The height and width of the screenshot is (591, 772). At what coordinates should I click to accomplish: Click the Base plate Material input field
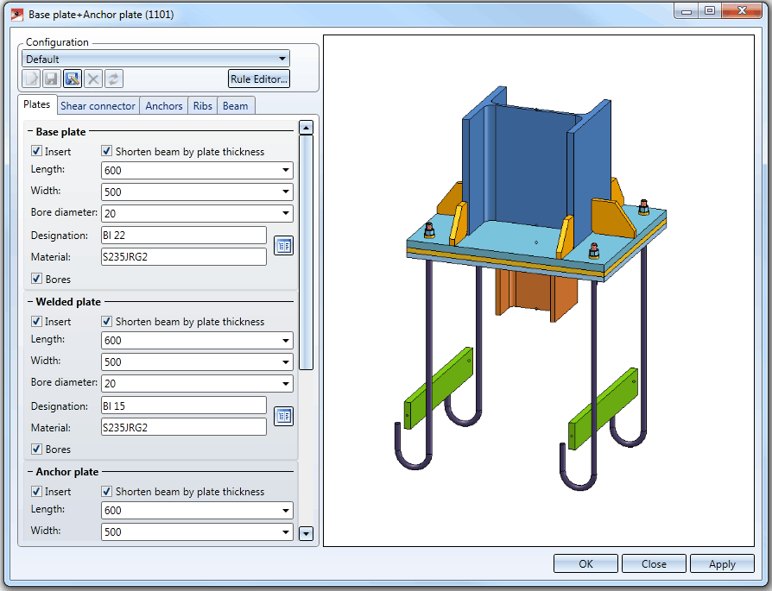183,257
